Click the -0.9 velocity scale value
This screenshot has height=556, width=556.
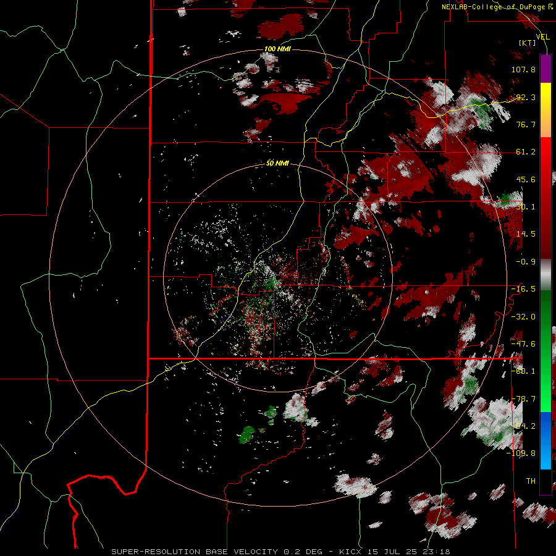526,262
